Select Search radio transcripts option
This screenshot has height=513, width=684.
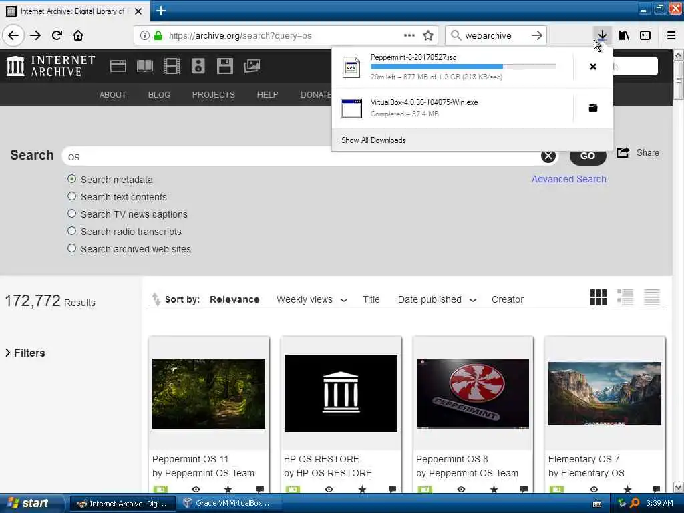click(x=72, y=231)
